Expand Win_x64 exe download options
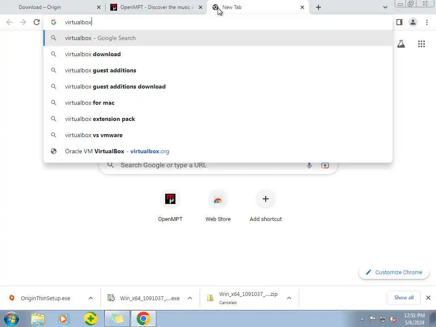Image resolution: width=436 pixels, height=327 pixels. [x=190, y=298]
